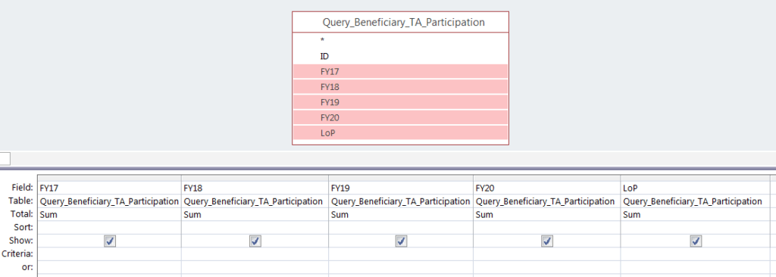
Task: Open Table cell under FY18 column
Action: coord(255,201)
